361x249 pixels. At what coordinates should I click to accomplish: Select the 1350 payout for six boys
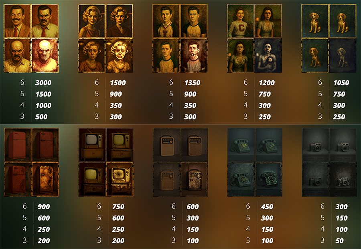tap(192, 83)
